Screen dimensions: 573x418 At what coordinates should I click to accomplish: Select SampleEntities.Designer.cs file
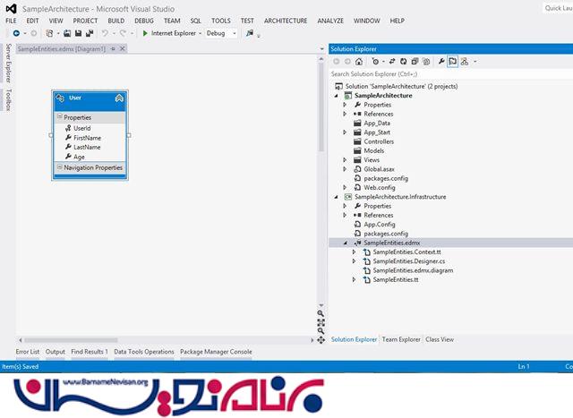(409, 261)
